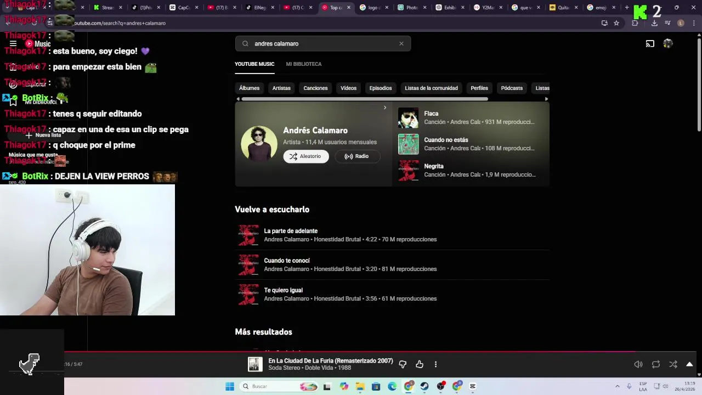The height and width of the screenshot is (395, 702).
Task: Click the taskbar Buscar search box
Action: 279,387
